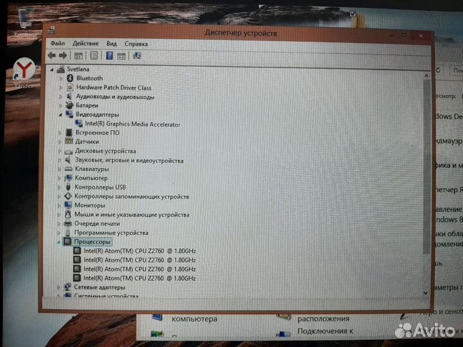The height and width of the screenshot is (347, 463).
Task: Expand Мыши и иные указывающие устройства arrow
Action: pos(59,215)
